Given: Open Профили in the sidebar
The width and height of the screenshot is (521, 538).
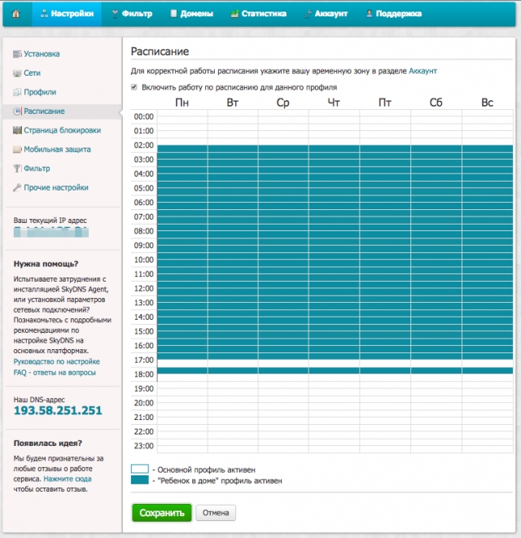Looking at the screenshot, I should point(40,92).
